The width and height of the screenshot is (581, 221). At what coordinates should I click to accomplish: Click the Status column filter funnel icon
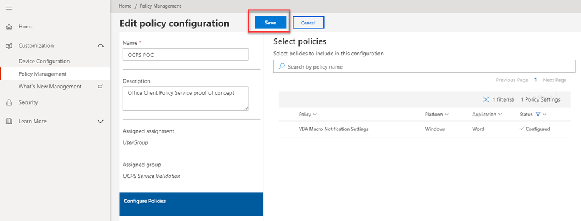tap(537, 115)
